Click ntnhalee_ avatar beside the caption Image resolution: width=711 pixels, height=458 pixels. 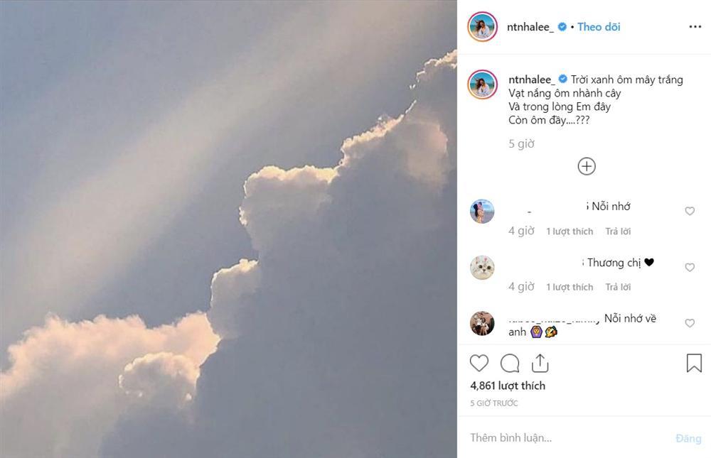(482, 84)
